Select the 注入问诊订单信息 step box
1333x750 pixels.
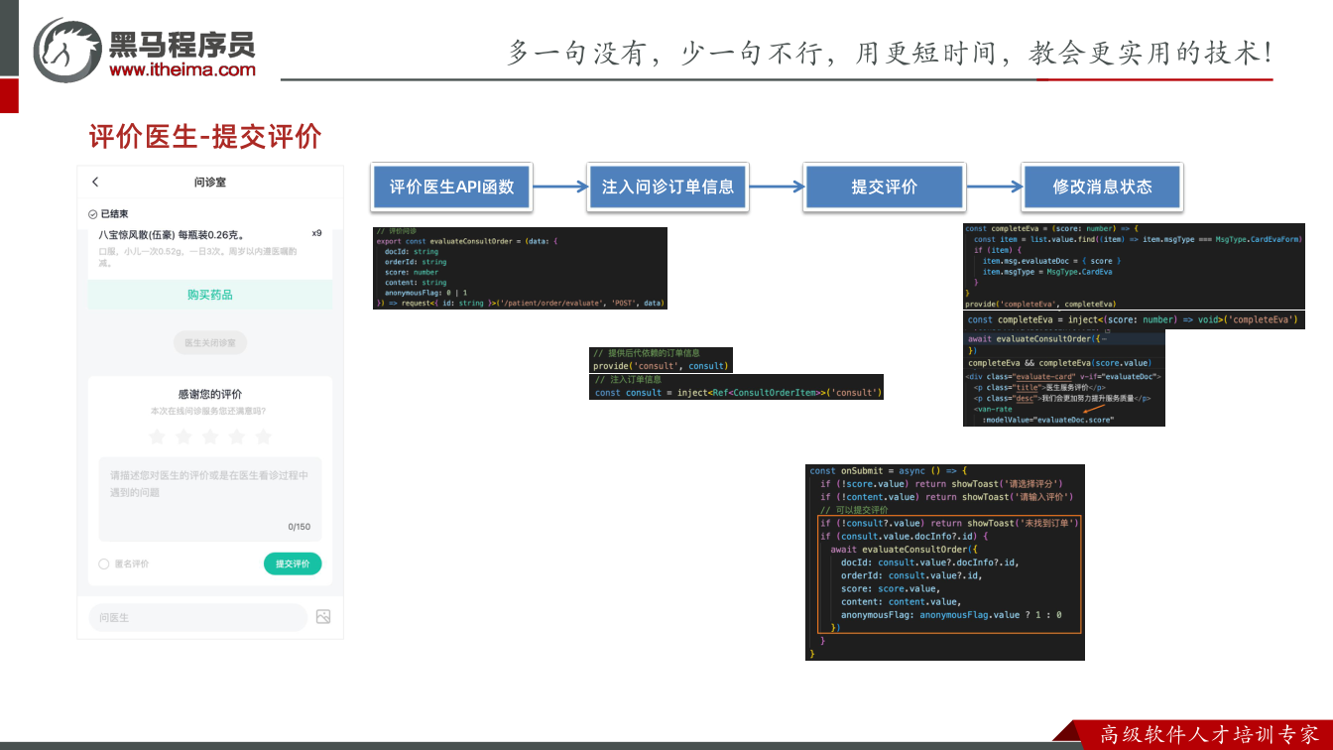(668, 187)
